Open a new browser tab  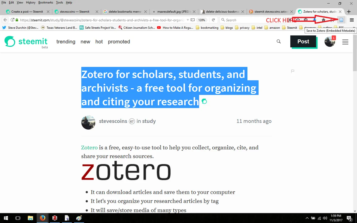click(349, 12)
